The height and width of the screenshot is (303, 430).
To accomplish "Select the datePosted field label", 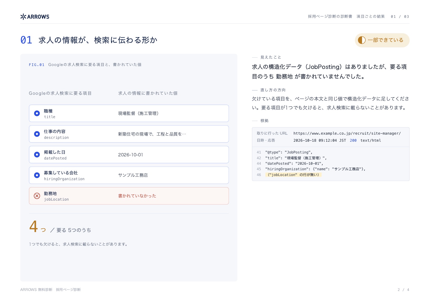I will (55, 158).
